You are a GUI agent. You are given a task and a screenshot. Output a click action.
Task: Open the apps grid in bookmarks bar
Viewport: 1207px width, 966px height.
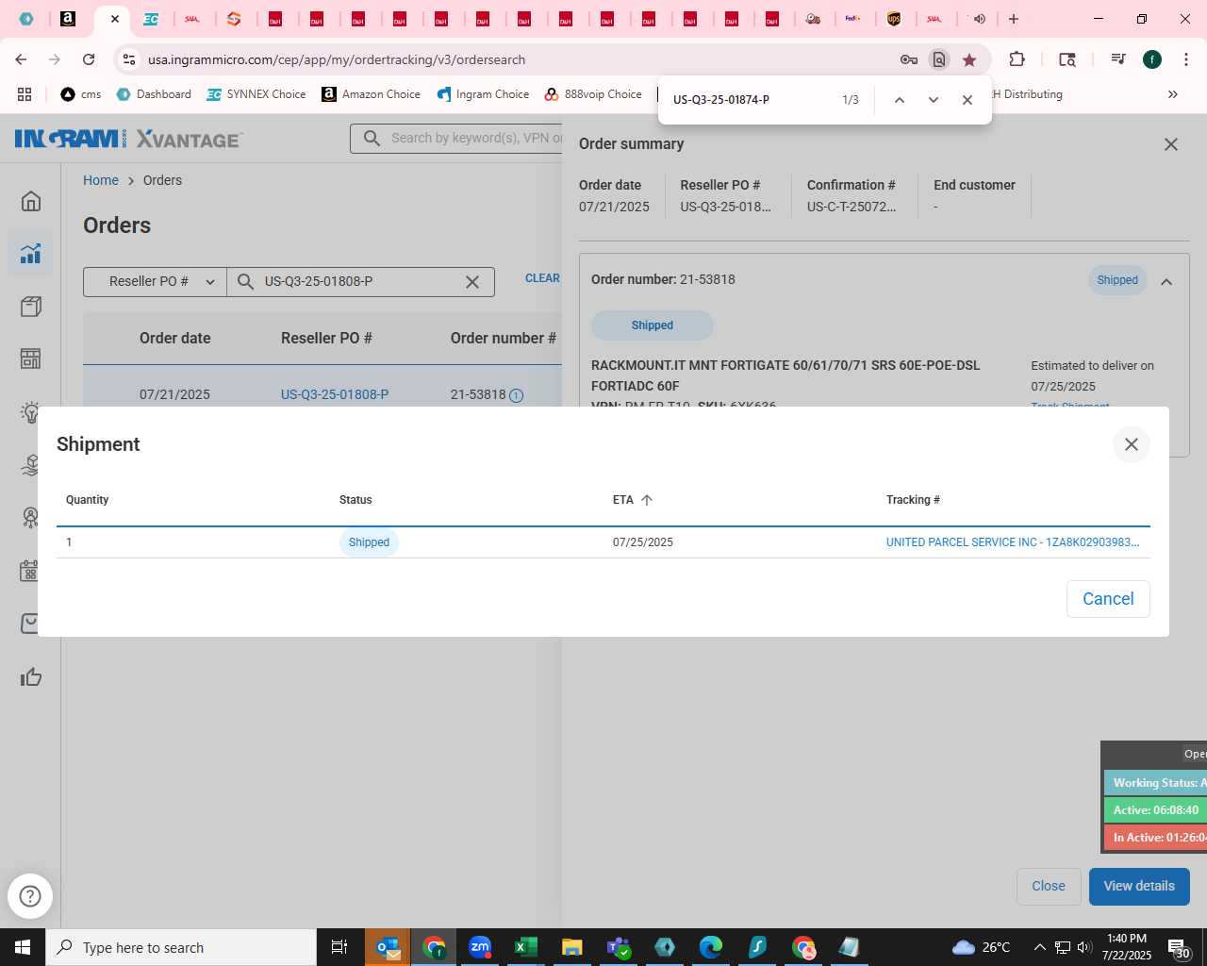(x=25, y=94)
